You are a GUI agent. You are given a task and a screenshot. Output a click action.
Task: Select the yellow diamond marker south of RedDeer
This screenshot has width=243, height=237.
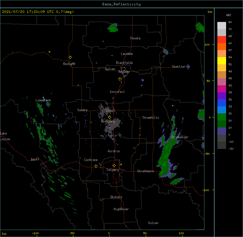120,79
